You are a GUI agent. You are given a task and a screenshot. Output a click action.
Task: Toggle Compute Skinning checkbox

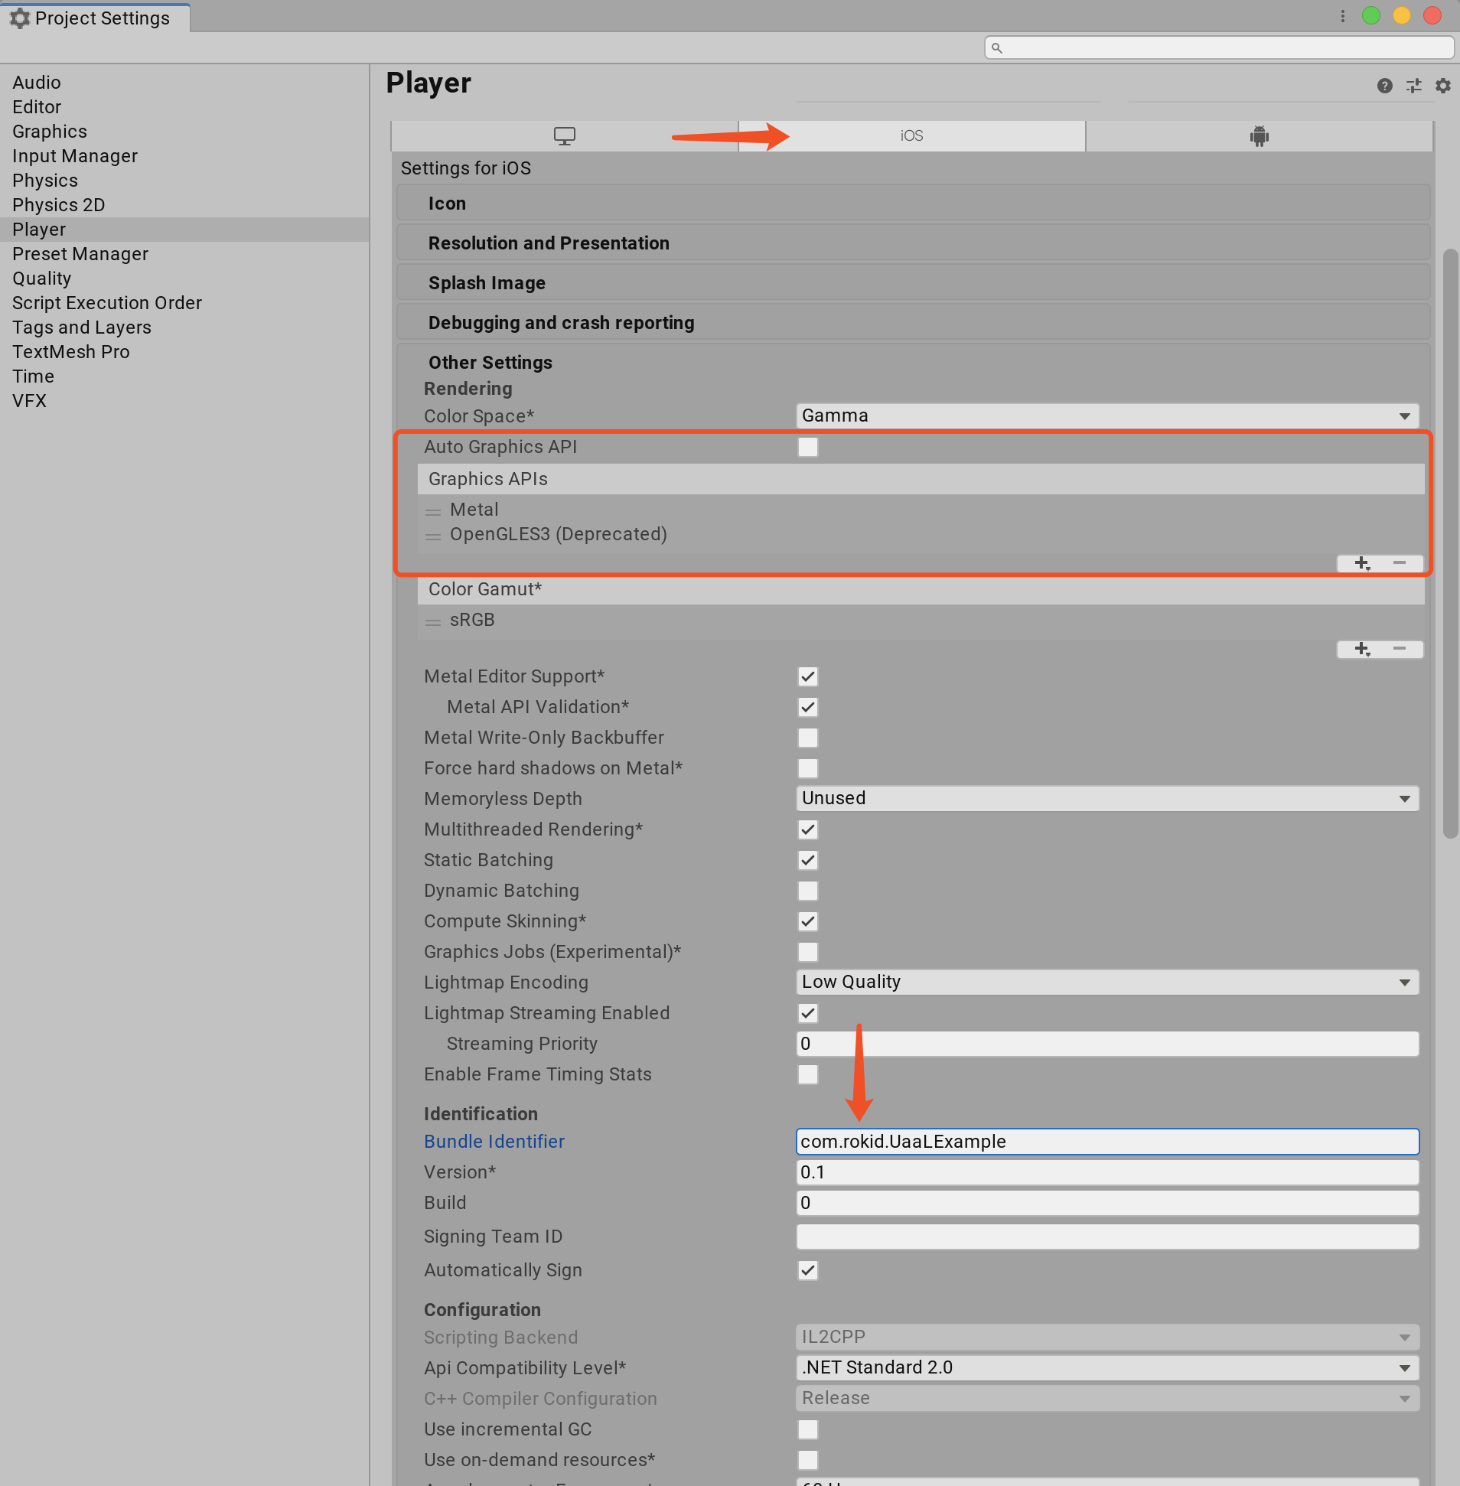tap(807, 921)
